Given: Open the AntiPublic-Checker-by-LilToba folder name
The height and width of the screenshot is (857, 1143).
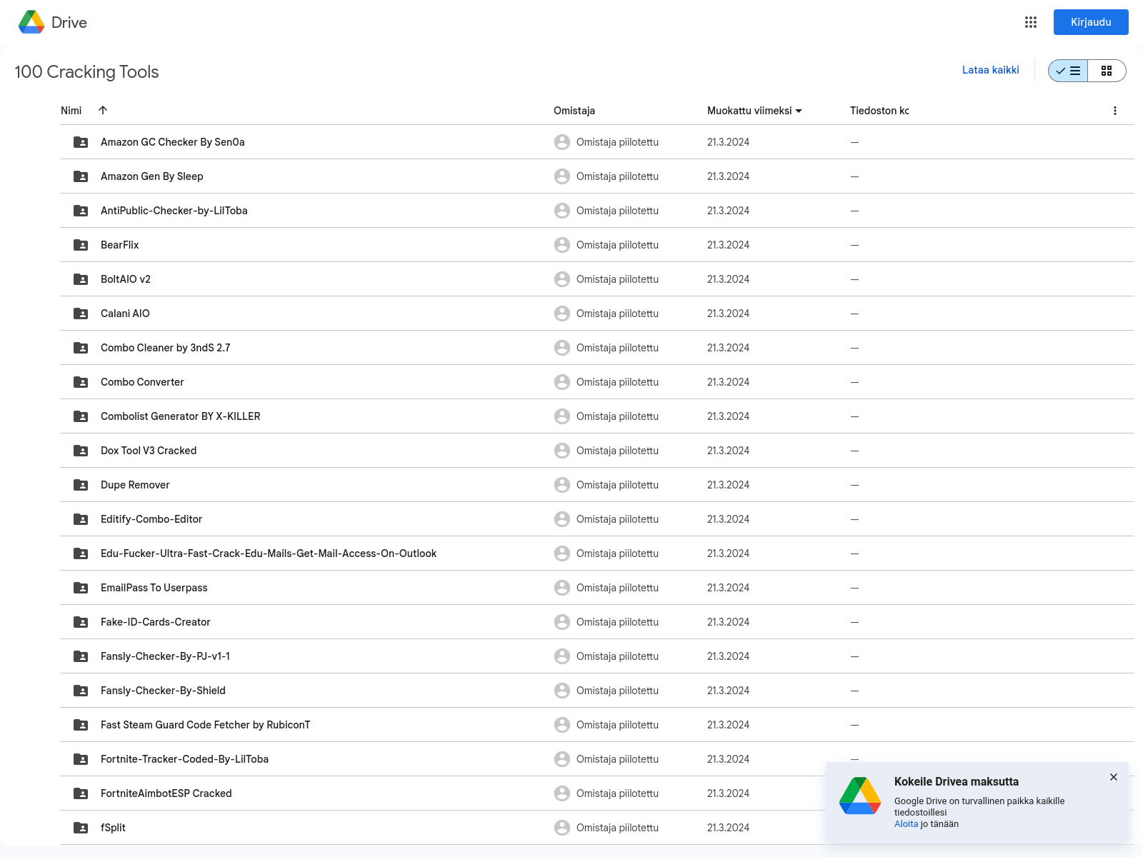Looking at the screenshot, I should [x=174, y=211].
